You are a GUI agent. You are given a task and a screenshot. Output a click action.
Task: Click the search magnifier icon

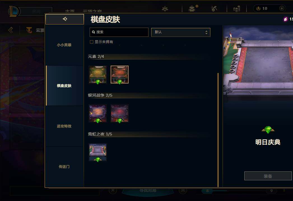pos(94,32)
